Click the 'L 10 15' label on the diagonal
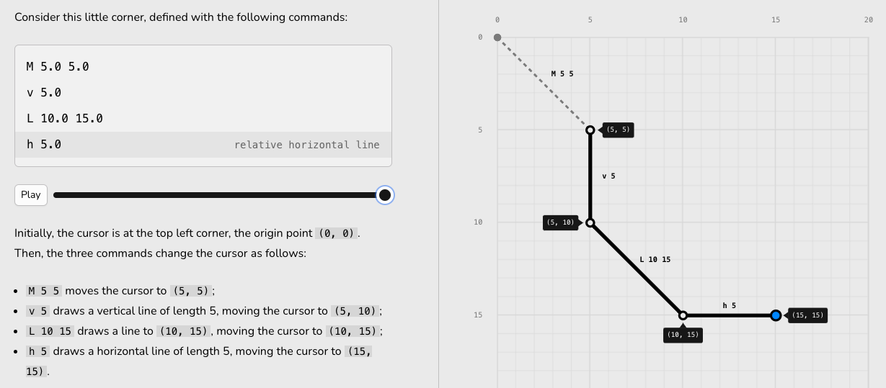This screenshot has height=388, width=886. [x=655, y=259]
